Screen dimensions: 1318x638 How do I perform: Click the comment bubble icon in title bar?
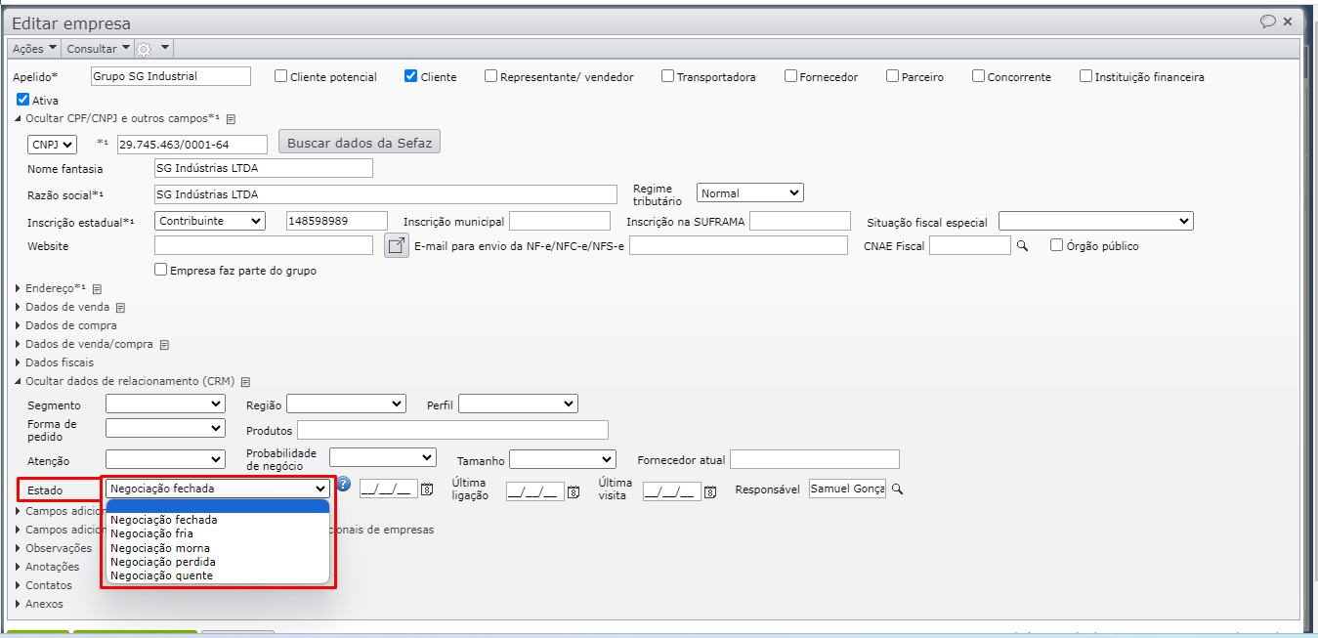(1268, 21)
